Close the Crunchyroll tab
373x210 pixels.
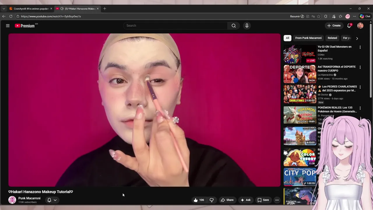pos(51,9)
